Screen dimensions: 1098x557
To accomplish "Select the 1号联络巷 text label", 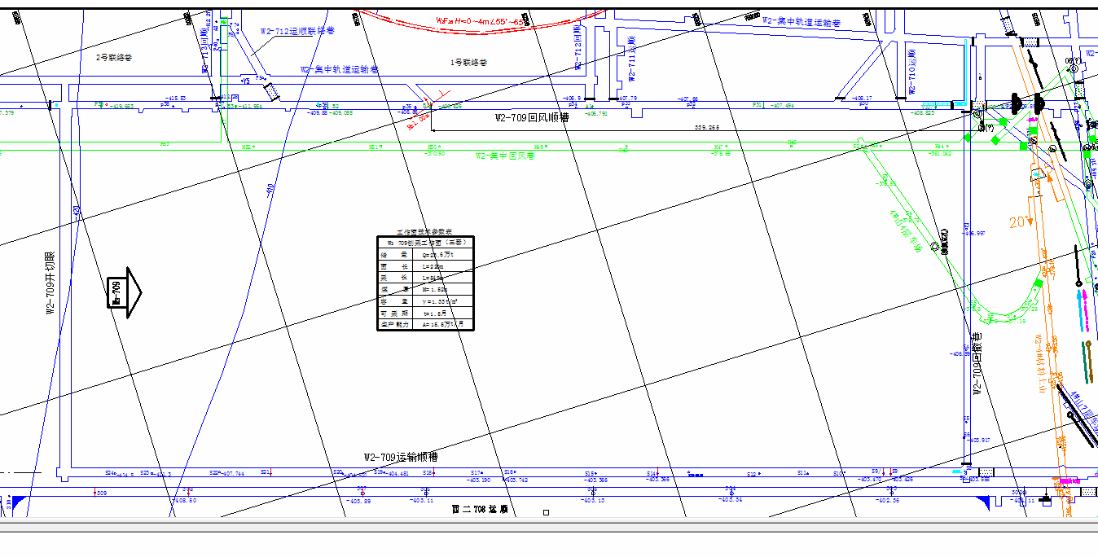I will tap(468, 63).
